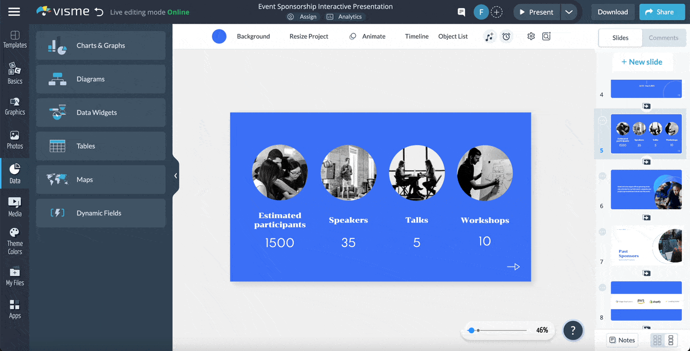Open the Photos tab in sidebar
This screenshot has height=351, width=690.
[x=14, y=140]
